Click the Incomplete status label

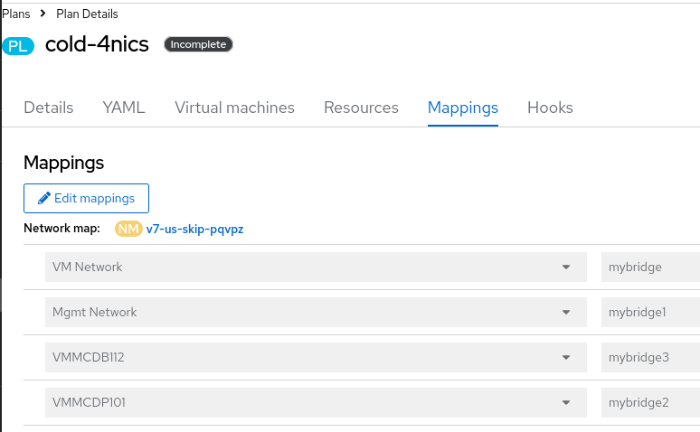[198, 44]
